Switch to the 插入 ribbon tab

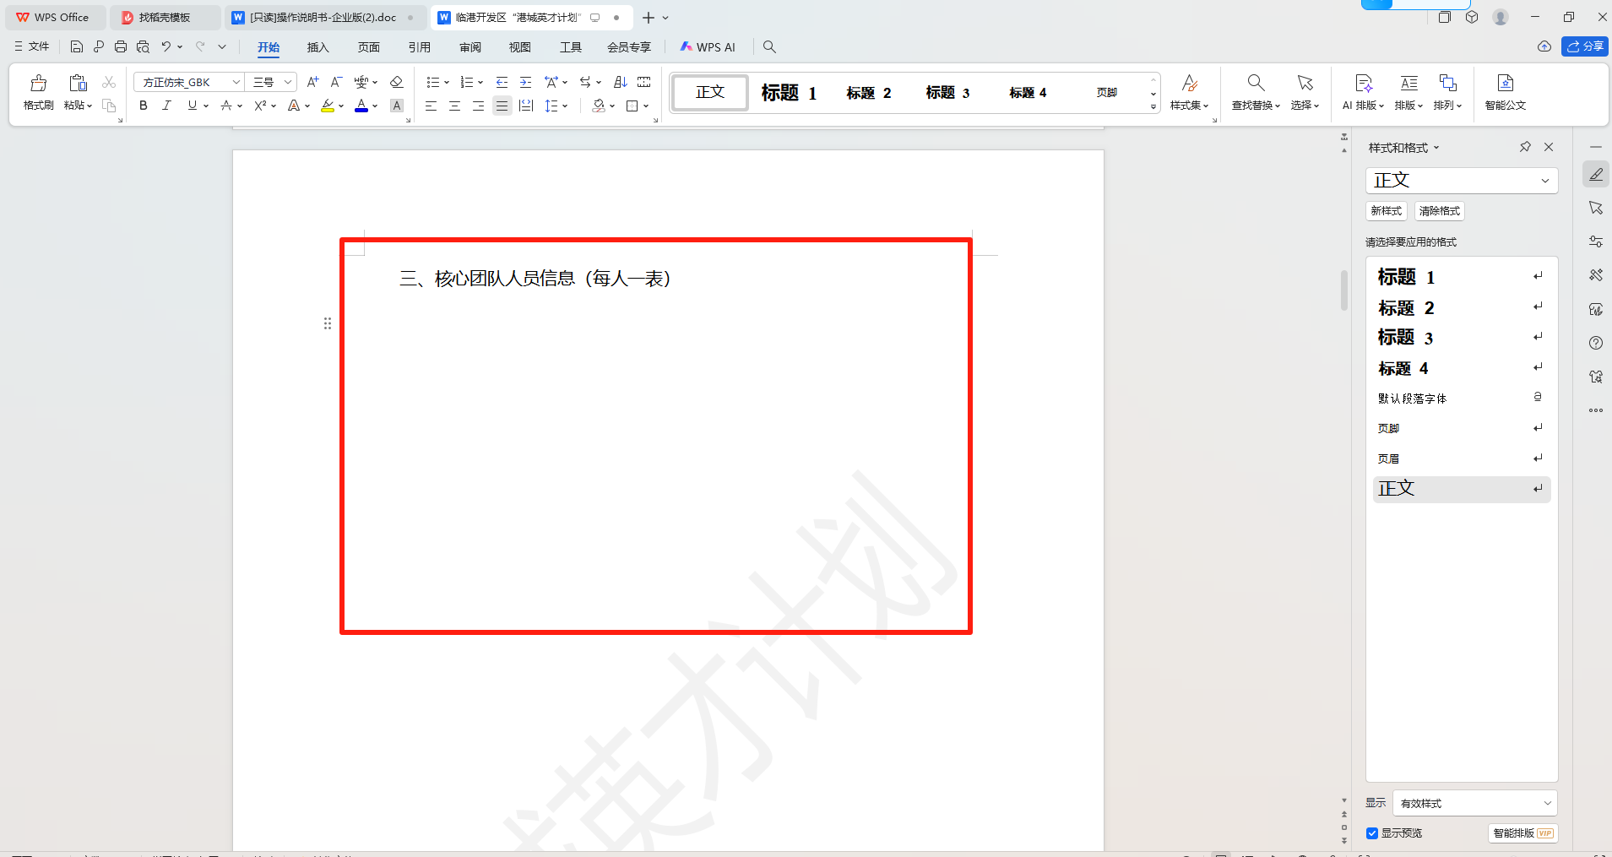(x=318, y=47)
